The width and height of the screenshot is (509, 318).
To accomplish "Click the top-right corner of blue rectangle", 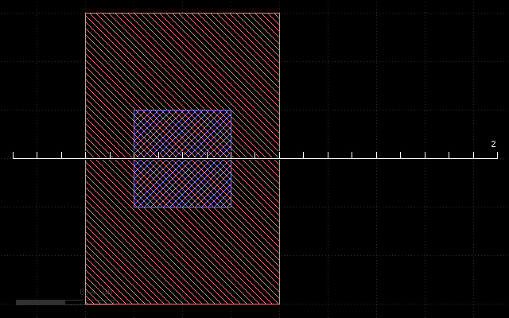I will click(x=231, y=110).
